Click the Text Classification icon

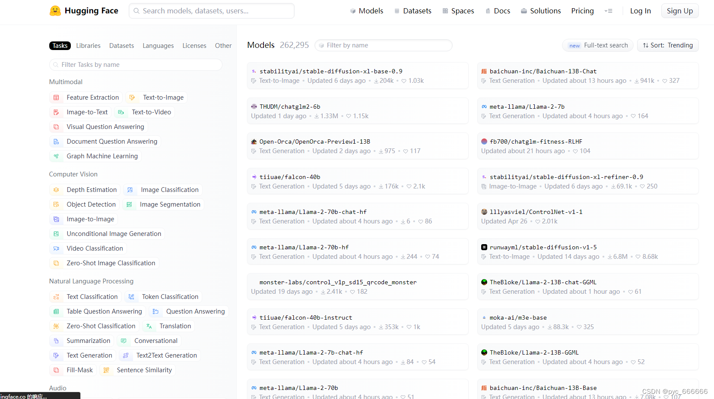[56, 297]
